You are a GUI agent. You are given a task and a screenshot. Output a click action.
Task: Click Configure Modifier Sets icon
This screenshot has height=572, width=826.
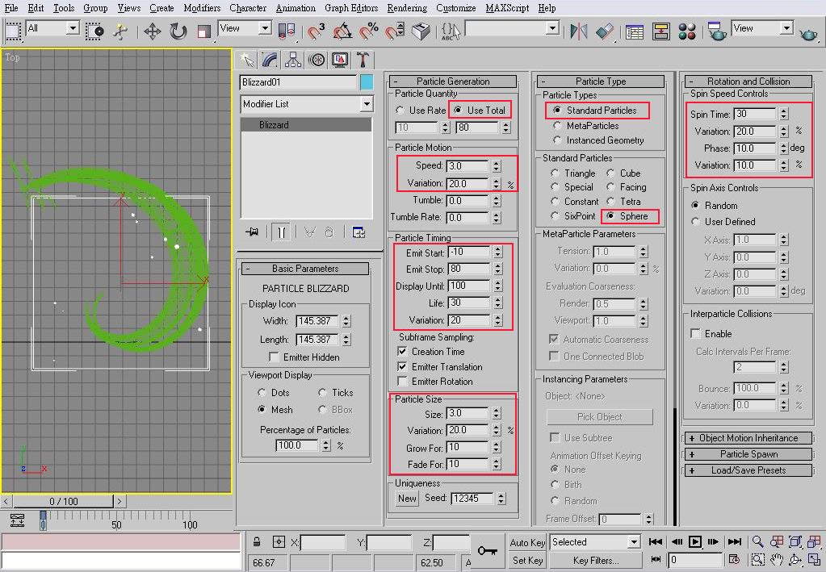pyautogui.click(x=358, y=232)
